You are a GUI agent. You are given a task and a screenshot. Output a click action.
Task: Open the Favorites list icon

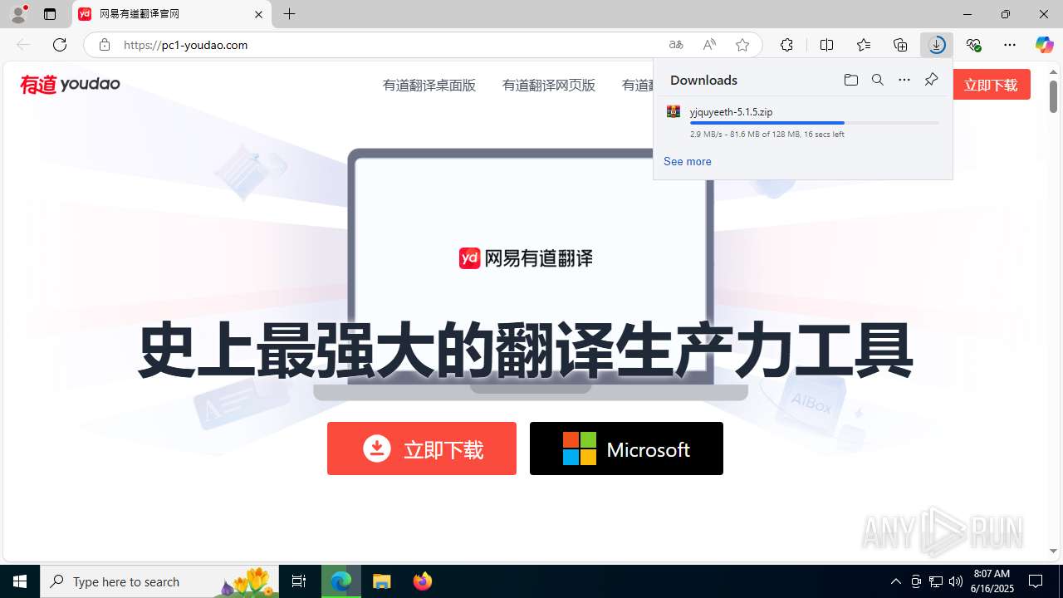[x=864, y=45]
